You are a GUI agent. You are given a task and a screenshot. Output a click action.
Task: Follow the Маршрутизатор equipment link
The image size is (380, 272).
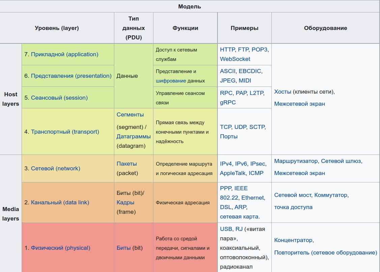296,161
